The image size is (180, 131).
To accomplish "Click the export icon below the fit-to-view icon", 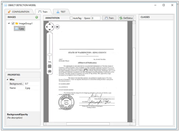I will coord(49,71).
